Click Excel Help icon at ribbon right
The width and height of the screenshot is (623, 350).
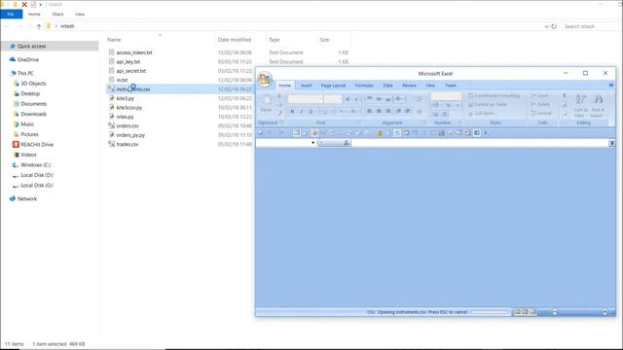(x=611, y=86)
